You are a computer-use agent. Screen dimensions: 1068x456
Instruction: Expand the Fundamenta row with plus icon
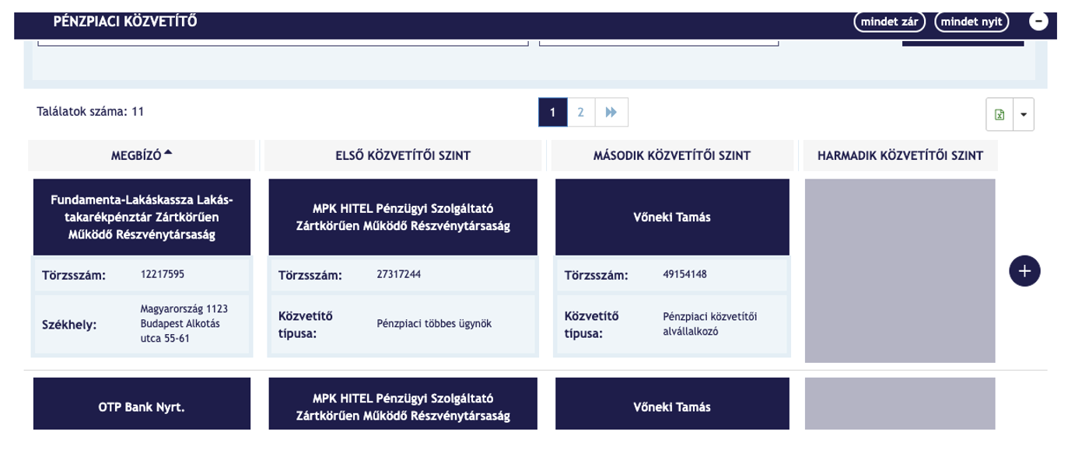(x=1024, y=270)
